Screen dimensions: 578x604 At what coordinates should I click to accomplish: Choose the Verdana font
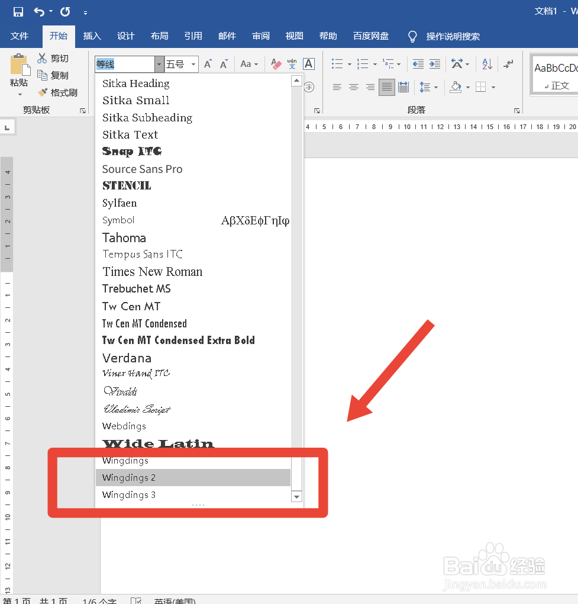point(193,358)
